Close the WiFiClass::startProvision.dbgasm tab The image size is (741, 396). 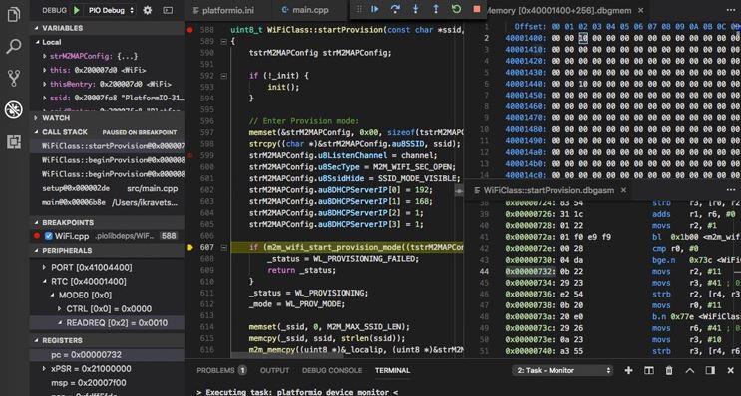click(623, 190)
